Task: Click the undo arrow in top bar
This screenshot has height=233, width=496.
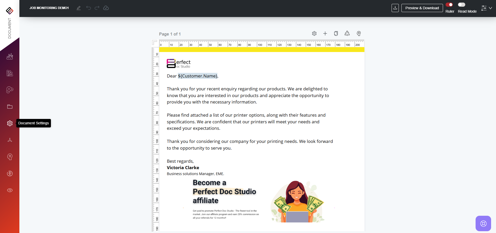Action: [89, 8]
